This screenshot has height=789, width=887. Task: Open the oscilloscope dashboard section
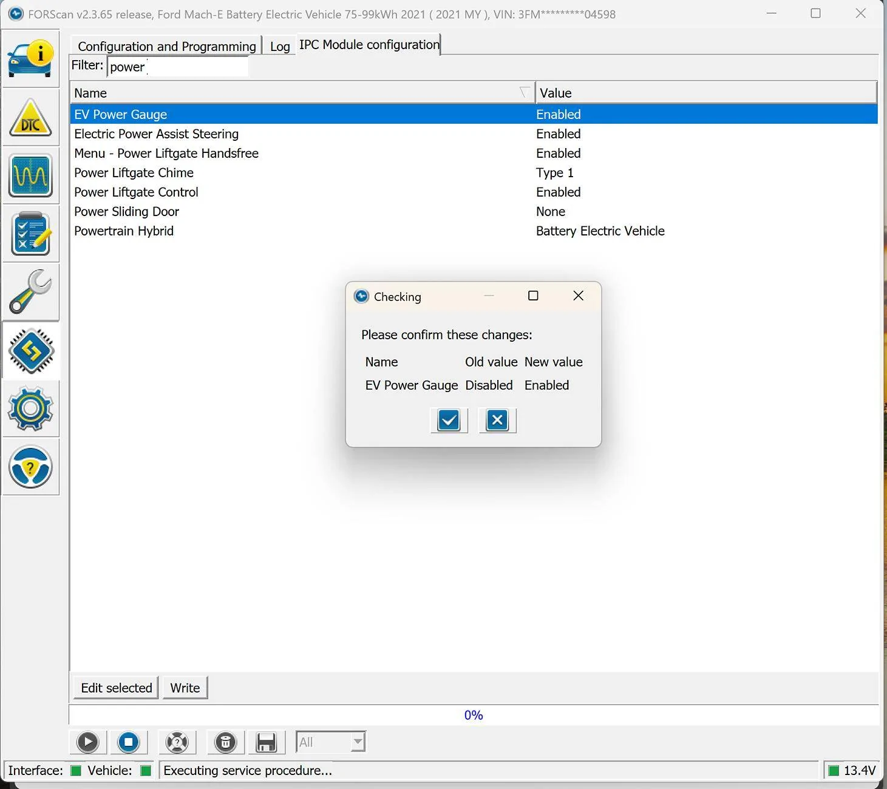(30, 175)
